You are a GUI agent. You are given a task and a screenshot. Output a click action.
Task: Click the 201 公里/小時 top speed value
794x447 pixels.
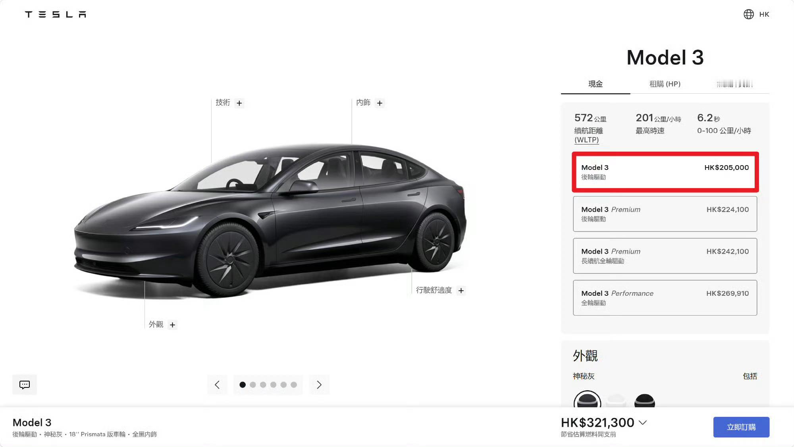[659, 118]
